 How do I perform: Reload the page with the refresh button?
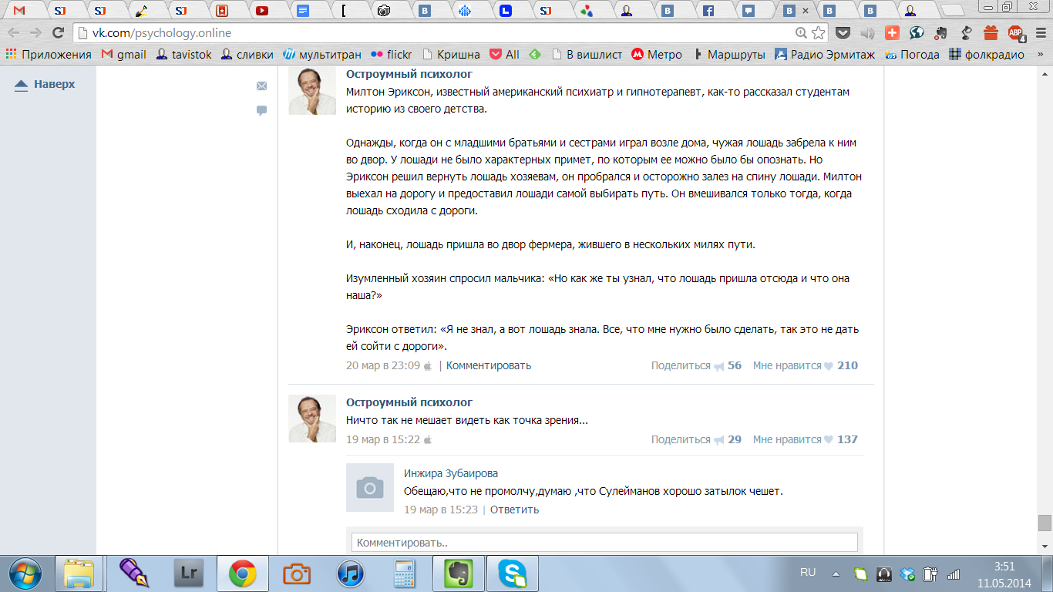click(x=58, y=33)
